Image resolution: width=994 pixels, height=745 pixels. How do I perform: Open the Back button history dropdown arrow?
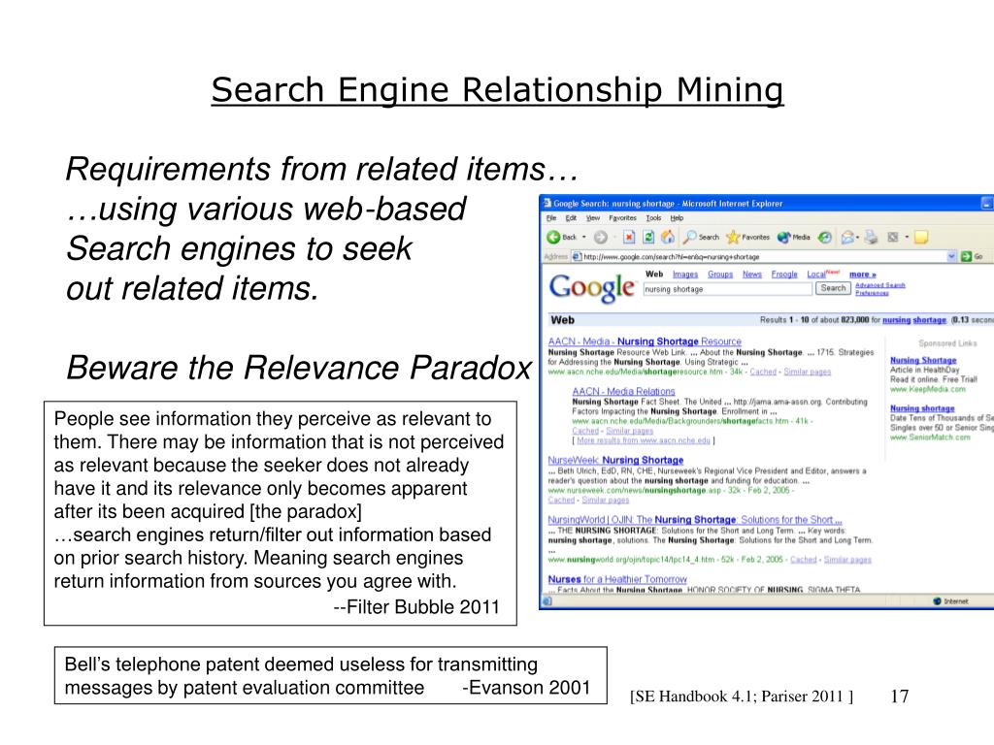583,238
